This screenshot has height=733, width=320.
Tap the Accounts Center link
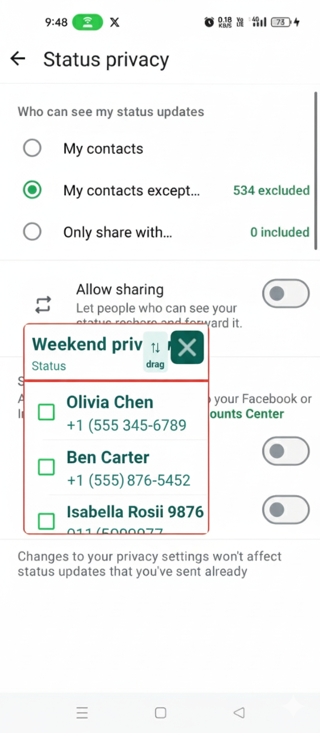click(246, 414)
